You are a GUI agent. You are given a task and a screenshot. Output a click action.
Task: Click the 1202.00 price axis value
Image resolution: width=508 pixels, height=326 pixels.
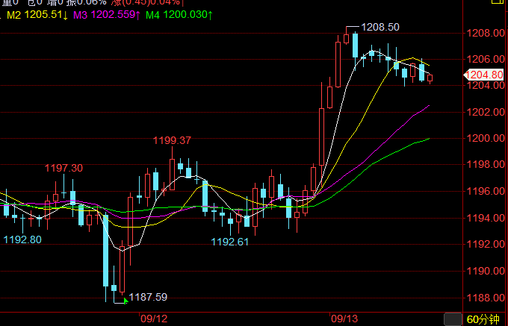tap(486, 112)
